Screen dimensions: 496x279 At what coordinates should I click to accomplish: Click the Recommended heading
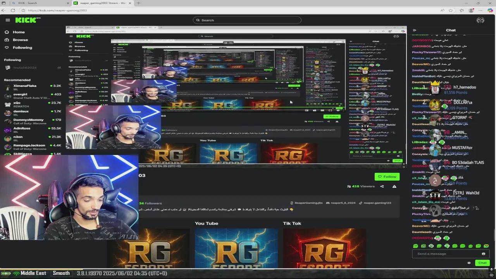click(17, 80)
